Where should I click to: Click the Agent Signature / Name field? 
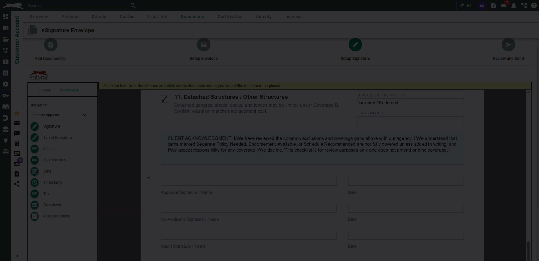click(249, 235)
